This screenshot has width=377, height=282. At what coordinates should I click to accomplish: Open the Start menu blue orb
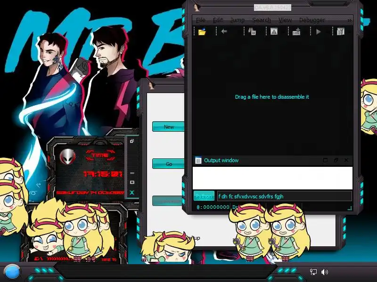12,272
